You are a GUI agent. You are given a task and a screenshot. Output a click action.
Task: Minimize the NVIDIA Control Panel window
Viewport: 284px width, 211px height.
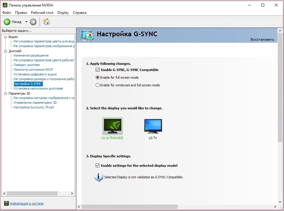pyautogui.click(x=249, y=5)
